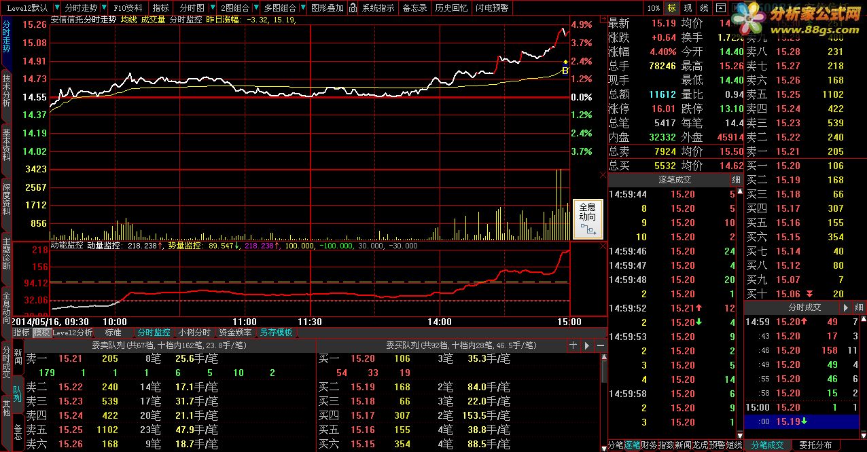Image resolution: width=867 pixels, height=452 pixels.
Task: Open 历史回忆 from the toolbar
Action: pos(451,8)
